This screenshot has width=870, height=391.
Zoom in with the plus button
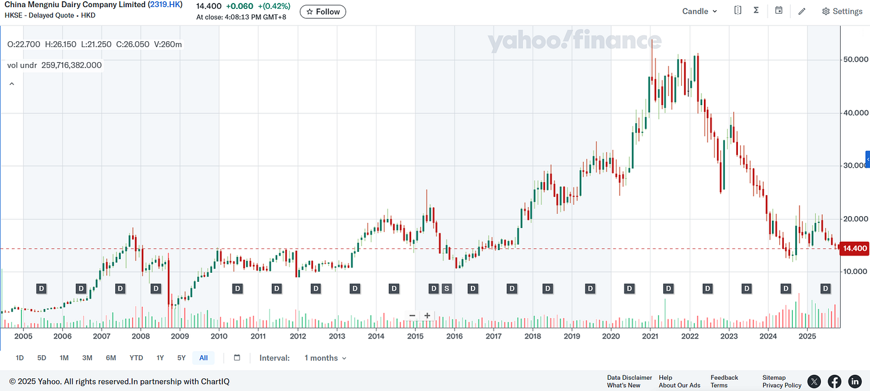427,316
